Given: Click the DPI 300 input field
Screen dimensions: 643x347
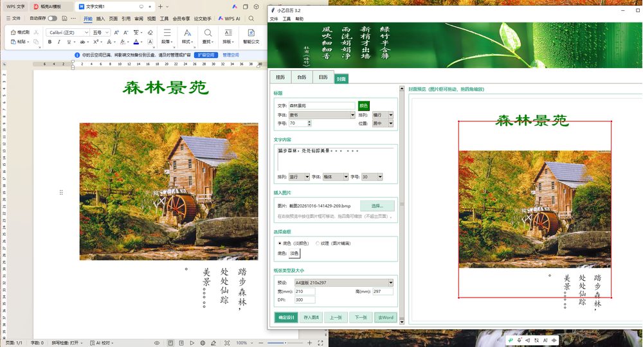Looking at the screenshot, I should point(305,300).
